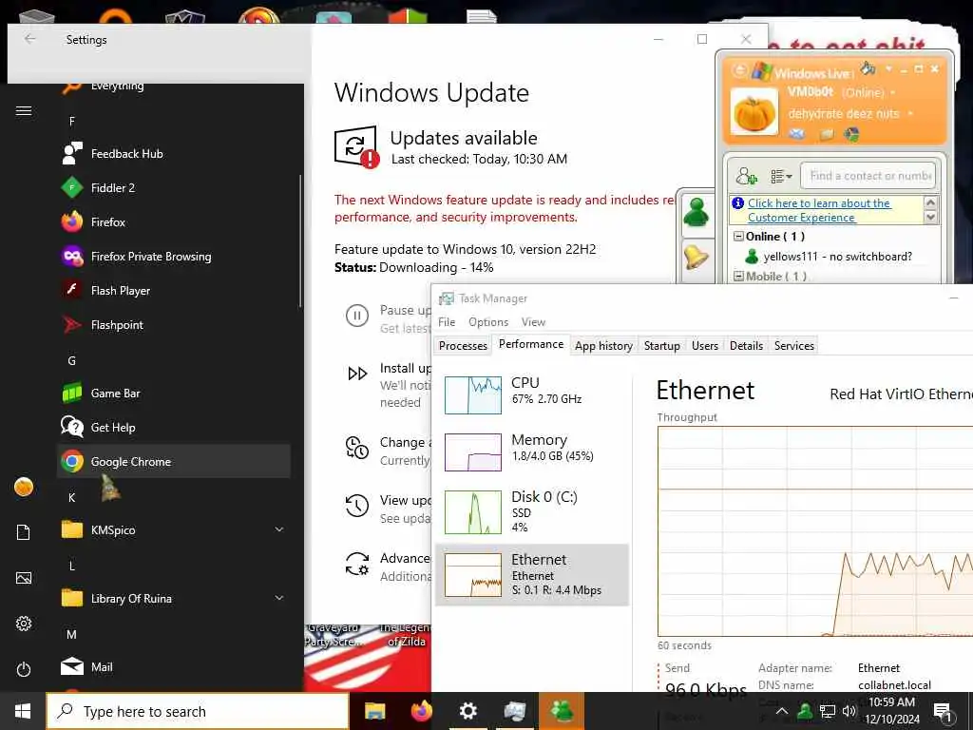Open the Mail app

coord(174,666)
